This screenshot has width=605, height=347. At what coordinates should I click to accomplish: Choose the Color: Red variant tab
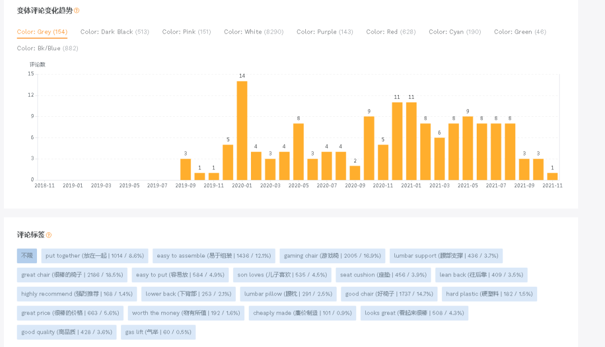(x=390, y=32)
